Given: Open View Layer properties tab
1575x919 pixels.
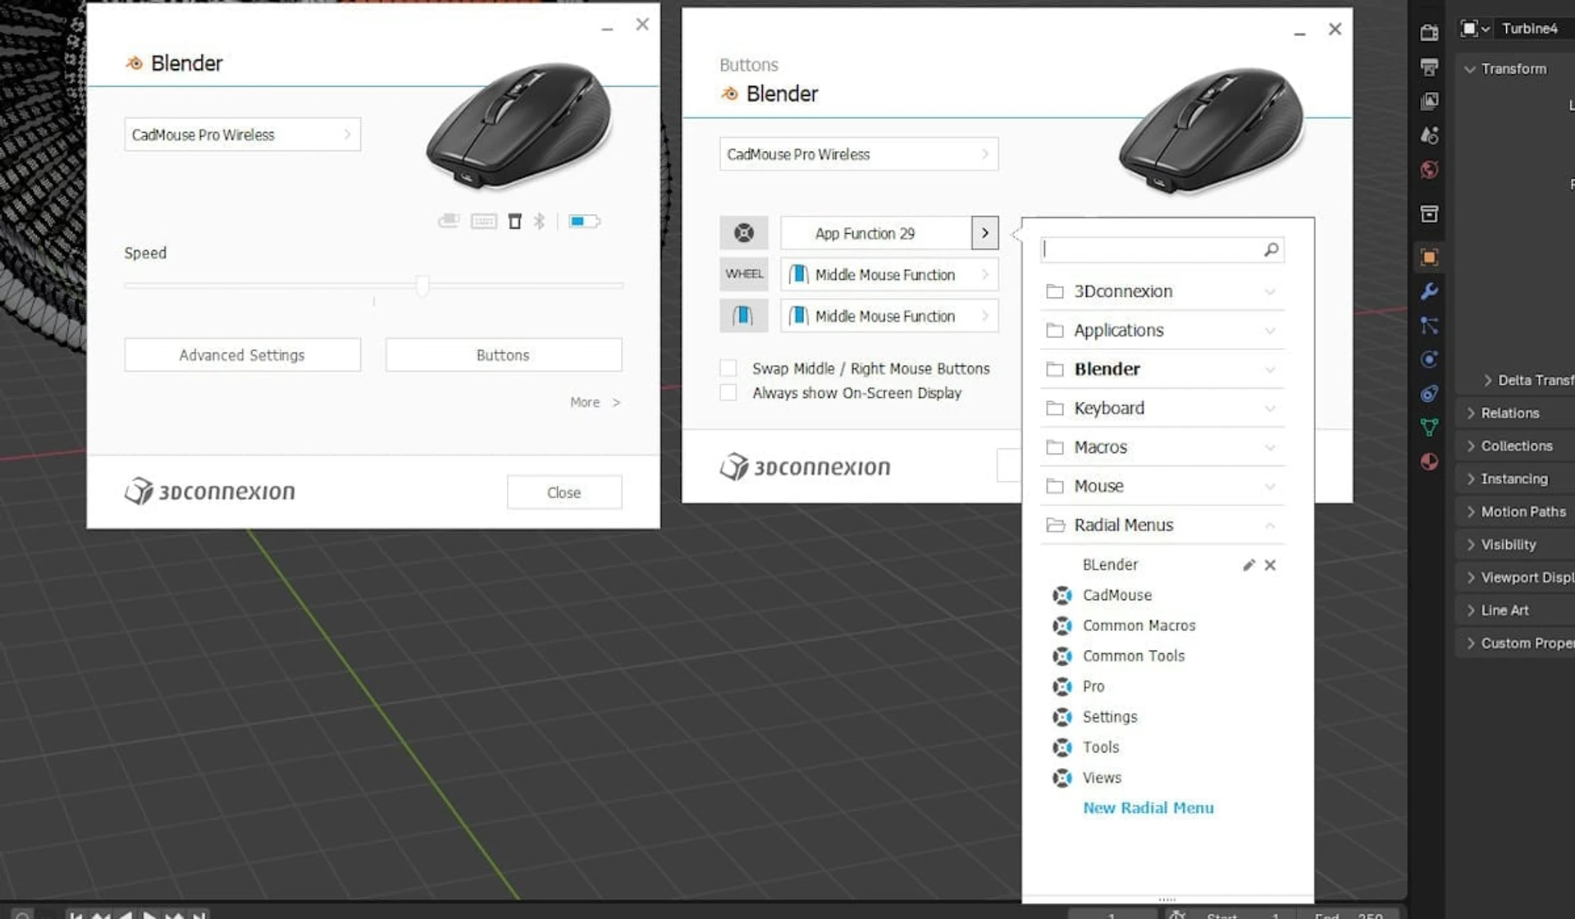Looking at the screenshot, I should click(1429, 101).
